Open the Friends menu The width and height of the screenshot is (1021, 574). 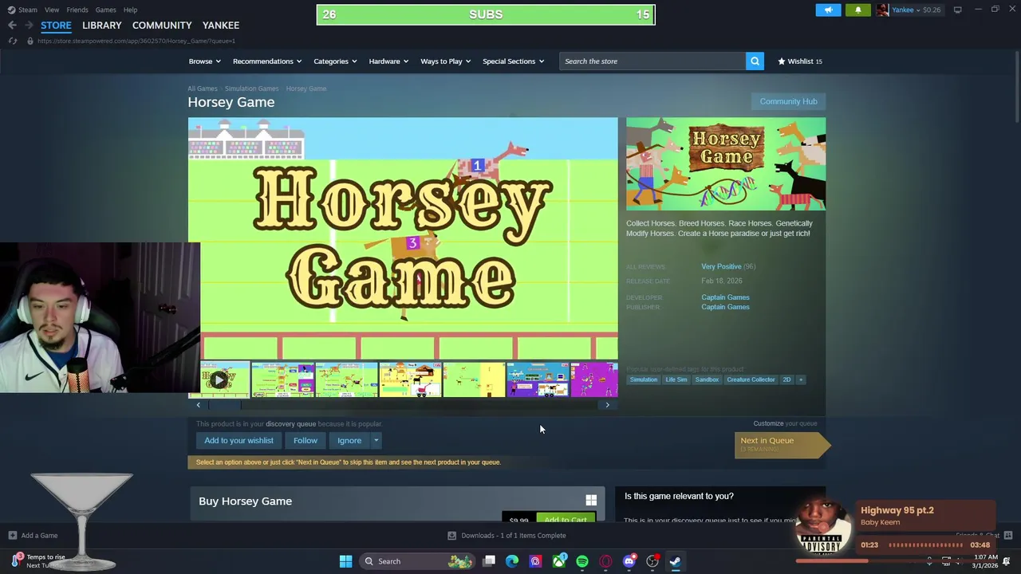tap(77, 10)
